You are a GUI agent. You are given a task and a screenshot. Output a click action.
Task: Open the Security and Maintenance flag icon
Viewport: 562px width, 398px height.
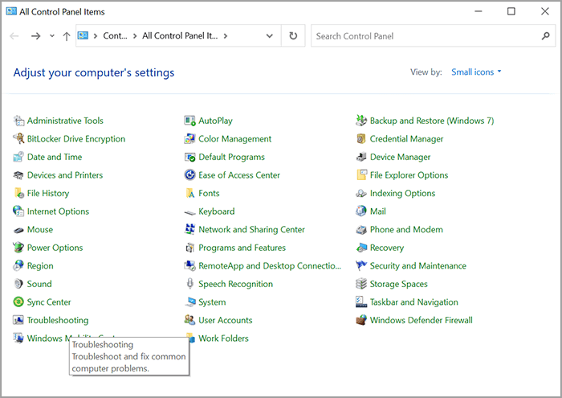[x=361, y=266]
